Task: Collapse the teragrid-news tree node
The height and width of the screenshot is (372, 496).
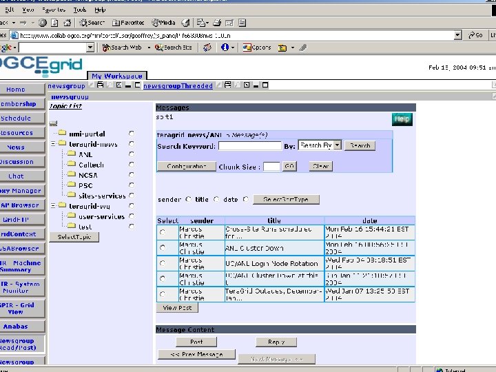Action: (54, 144)
